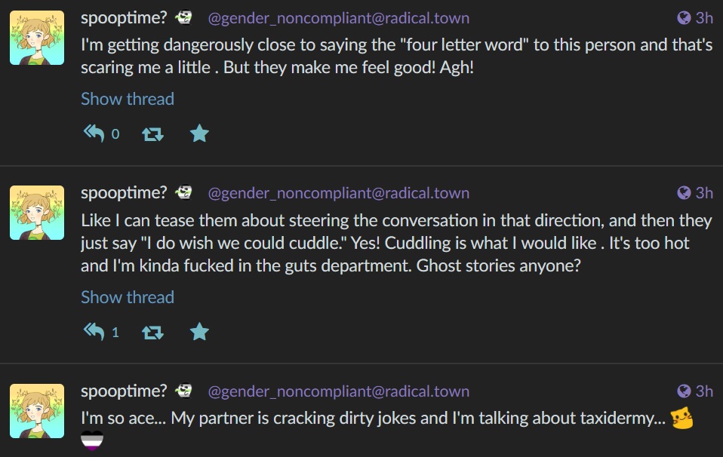This screenshot has width=723, height=457.
Task: Favourite the "four letter word" post
Action: (x=199, y=133)
